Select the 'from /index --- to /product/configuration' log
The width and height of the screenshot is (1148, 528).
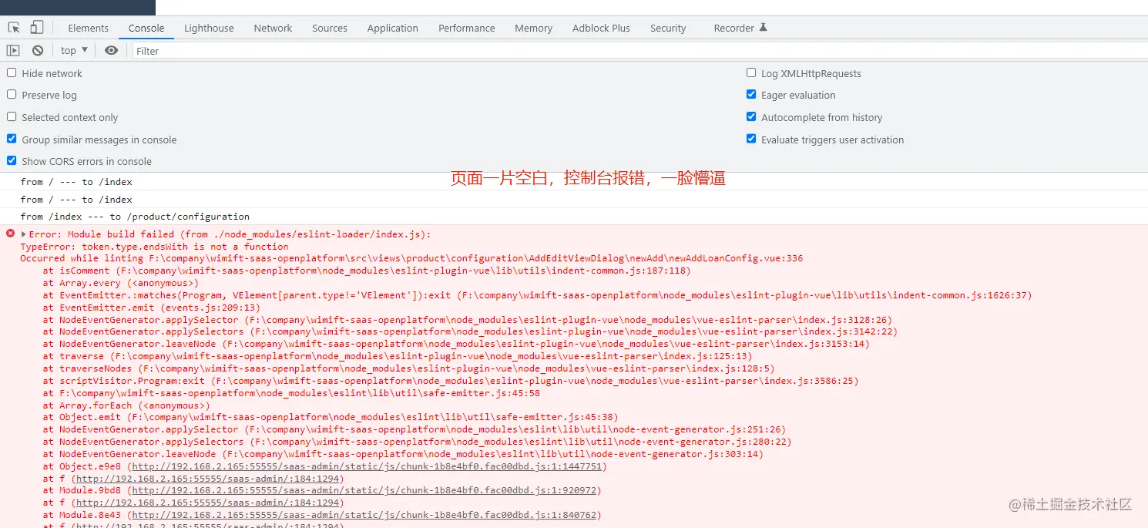(x=135, y=217)
